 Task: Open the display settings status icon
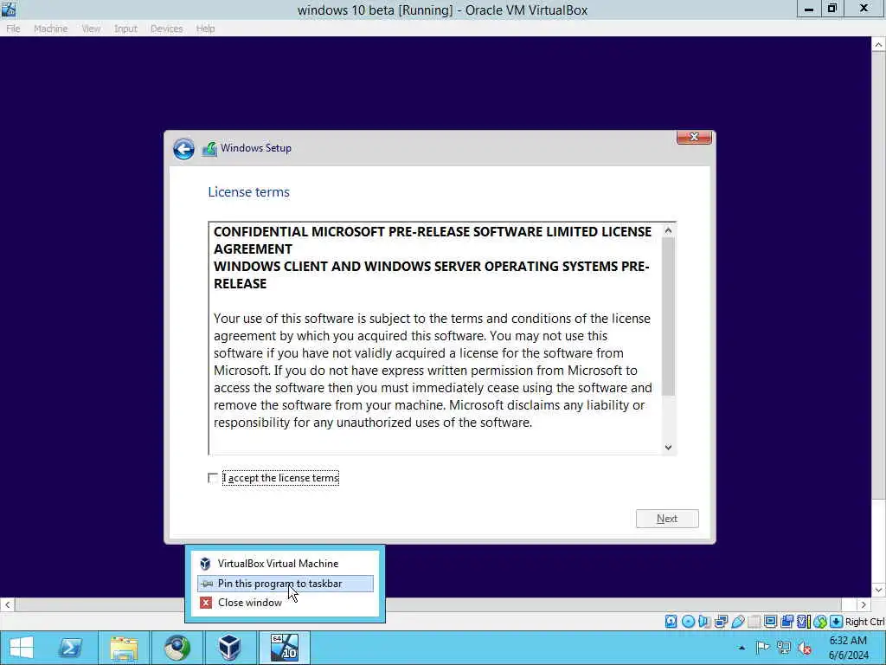pos(770,622)
